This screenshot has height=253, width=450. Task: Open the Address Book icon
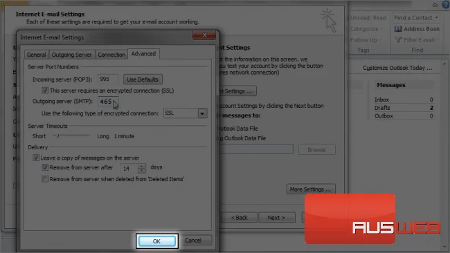coord(398,29)
